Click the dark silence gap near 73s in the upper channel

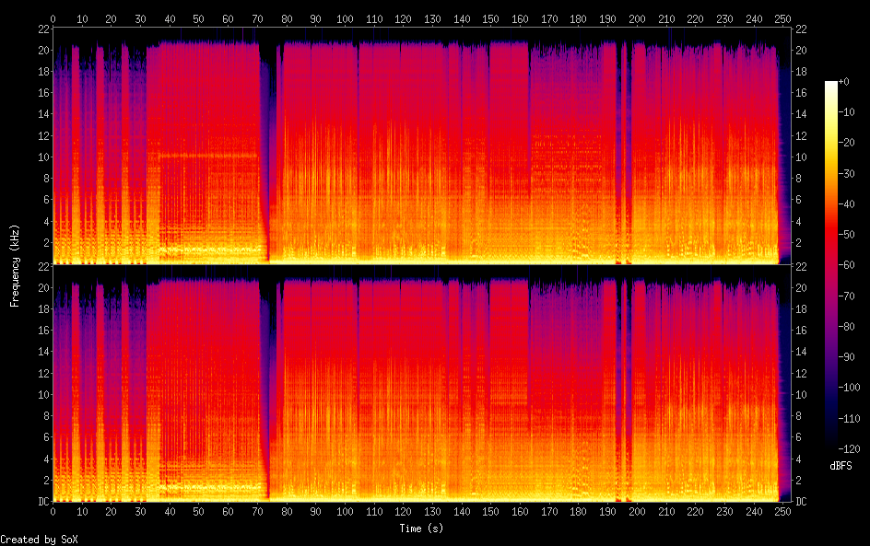coord(267,138)
